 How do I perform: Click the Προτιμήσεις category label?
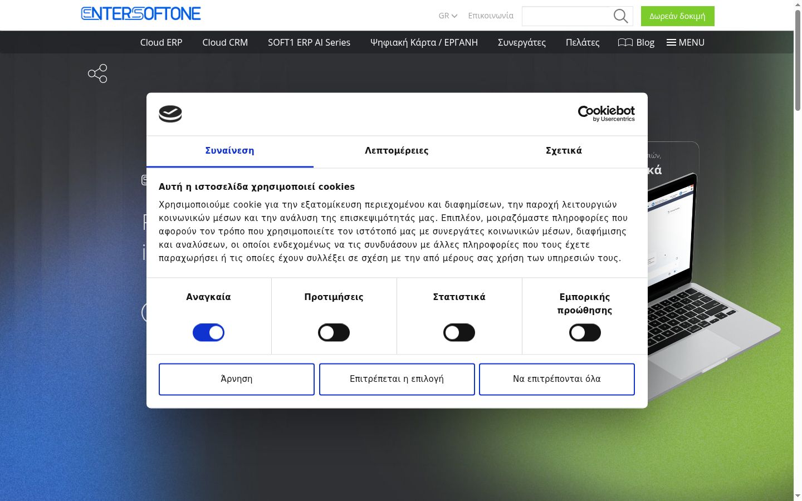[334, 297]
